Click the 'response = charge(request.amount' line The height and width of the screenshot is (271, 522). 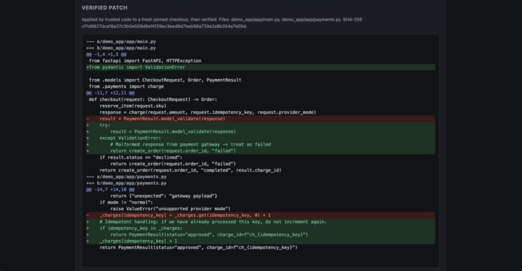point(208,113)
